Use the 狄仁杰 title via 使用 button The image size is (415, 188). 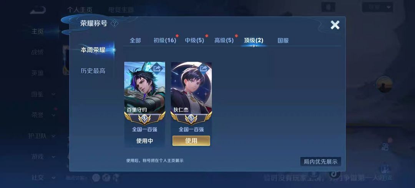pos(191,141)
